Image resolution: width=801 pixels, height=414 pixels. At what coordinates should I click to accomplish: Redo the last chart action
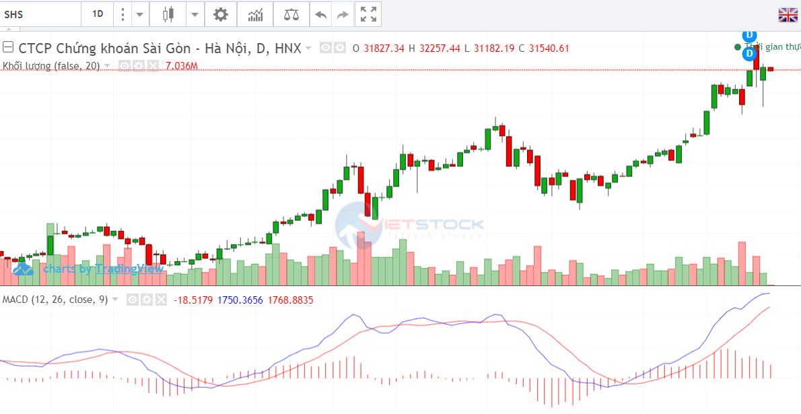343,14
